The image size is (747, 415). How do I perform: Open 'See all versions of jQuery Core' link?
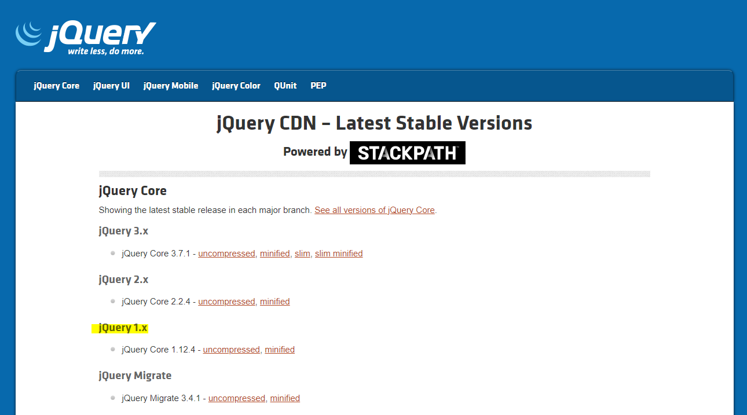(375, 210)
